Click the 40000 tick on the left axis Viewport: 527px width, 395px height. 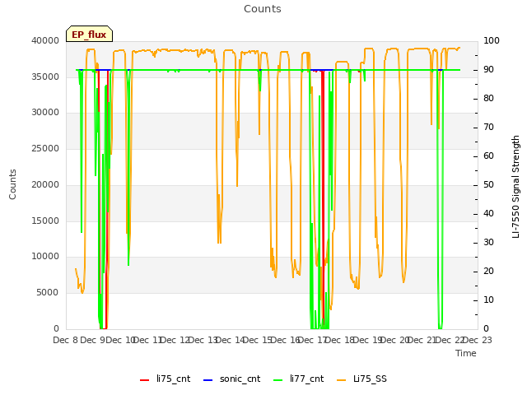pyautogui.click(x=45, y=40)
